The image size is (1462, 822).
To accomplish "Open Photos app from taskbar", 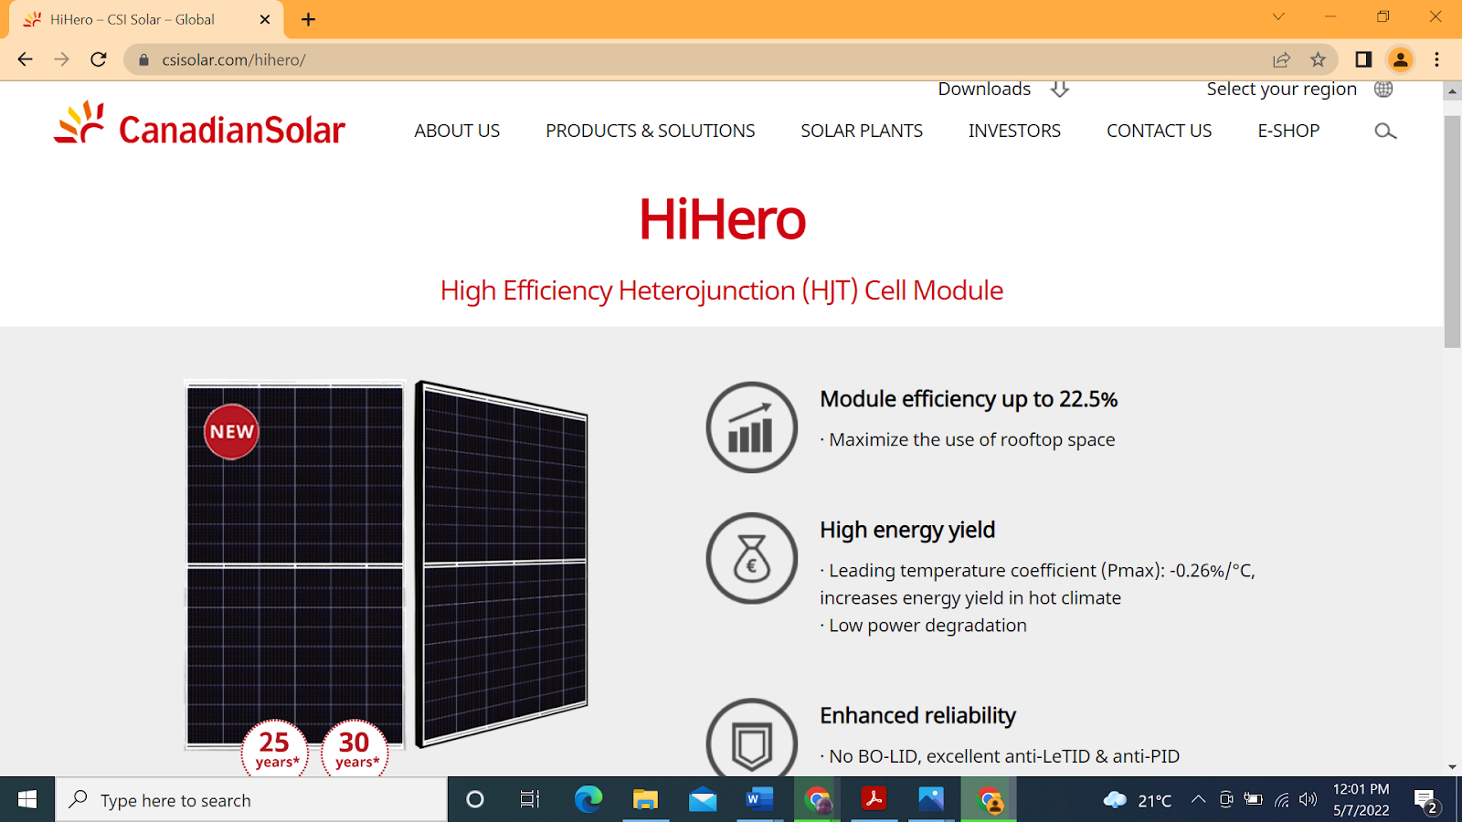I will coord(931,800).
